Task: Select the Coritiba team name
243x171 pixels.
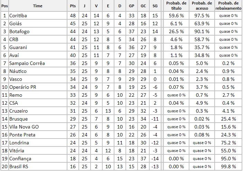Action: 18,16
